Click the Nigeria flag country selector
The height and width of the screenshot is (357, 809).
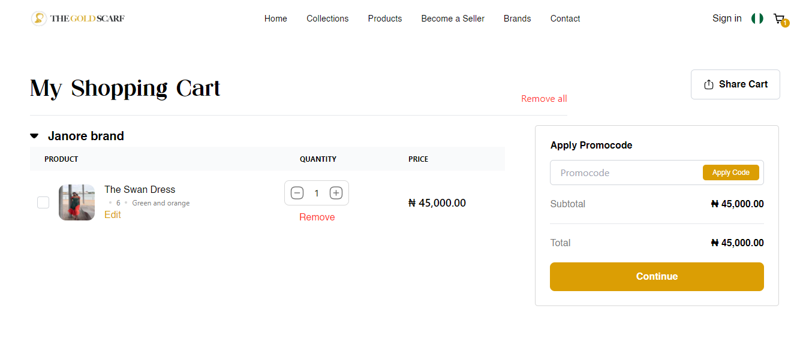757,19
